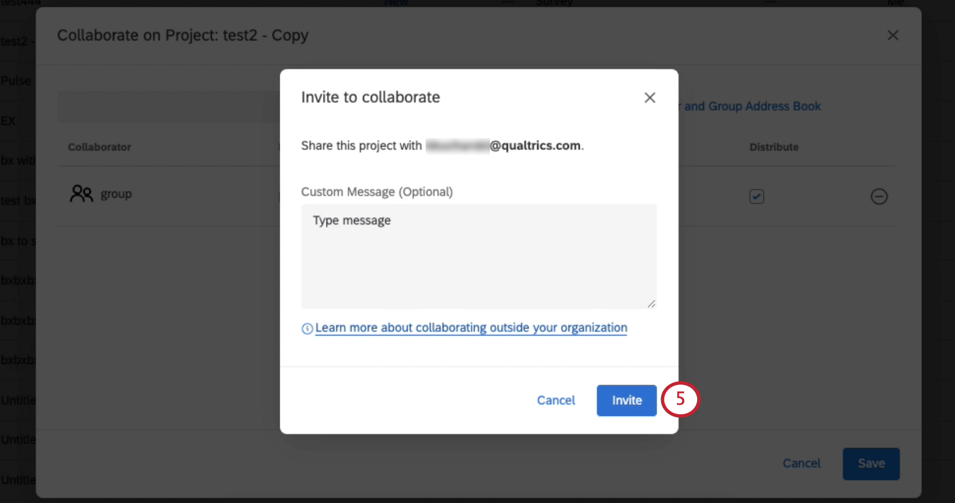The width and height of the screenshot is (955, 503).
Task: Save the collaboration settings
Action: pos(871,464)
